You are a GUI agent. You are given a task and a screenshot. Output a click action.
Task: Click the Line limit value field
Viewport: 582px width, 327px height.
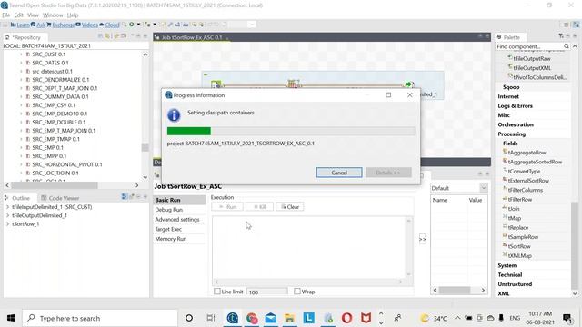coord(266,292)
